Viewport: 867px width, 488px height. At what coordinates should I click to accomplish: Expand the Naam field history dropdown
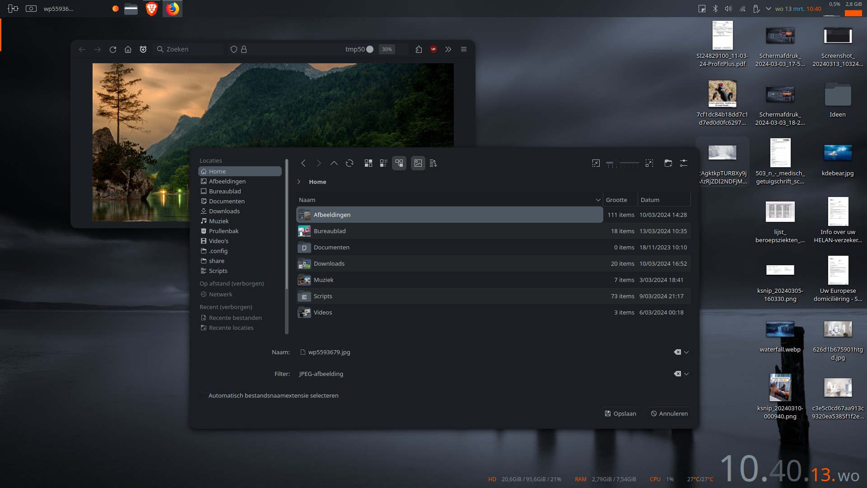[686, 352]
